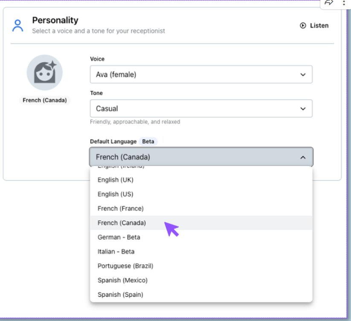This screenshot has height=321, width=351.
Task: Open the three-dot overflow menu
Action: 344,3
